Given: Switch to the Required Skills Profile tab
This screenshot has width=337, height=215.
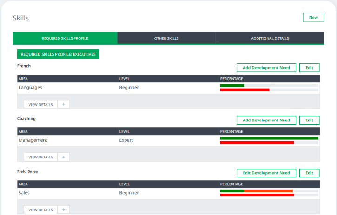Looking at the screenshot, I should click(x=65, y=38).
